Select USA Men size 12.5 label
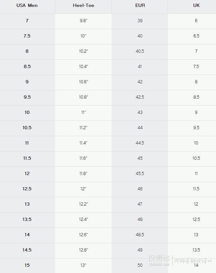The width and height of the screenshot is (216, 273). coord(27,189)
